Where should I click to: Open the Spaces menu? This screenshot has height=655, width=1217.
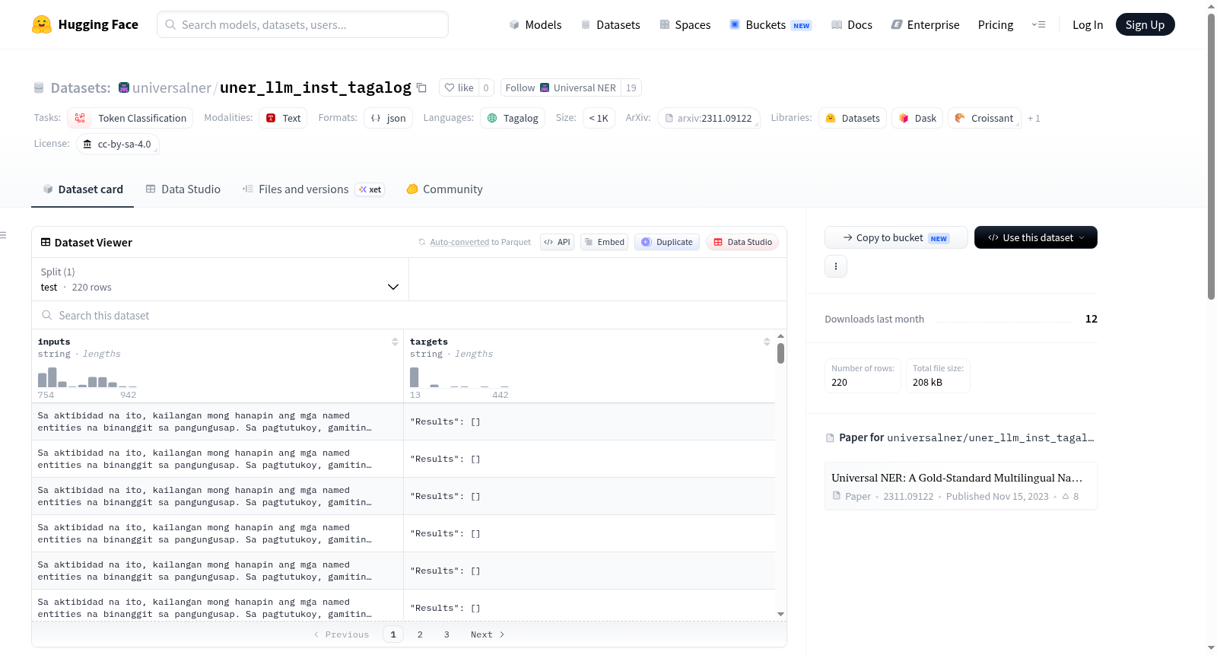[x=685, y=24]
